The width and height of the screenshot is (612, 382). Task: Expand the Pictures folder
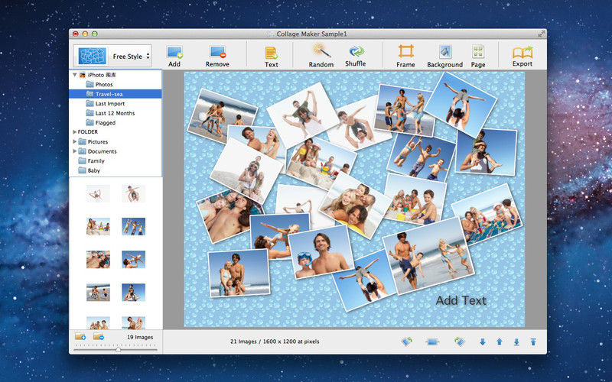point(74,141)
